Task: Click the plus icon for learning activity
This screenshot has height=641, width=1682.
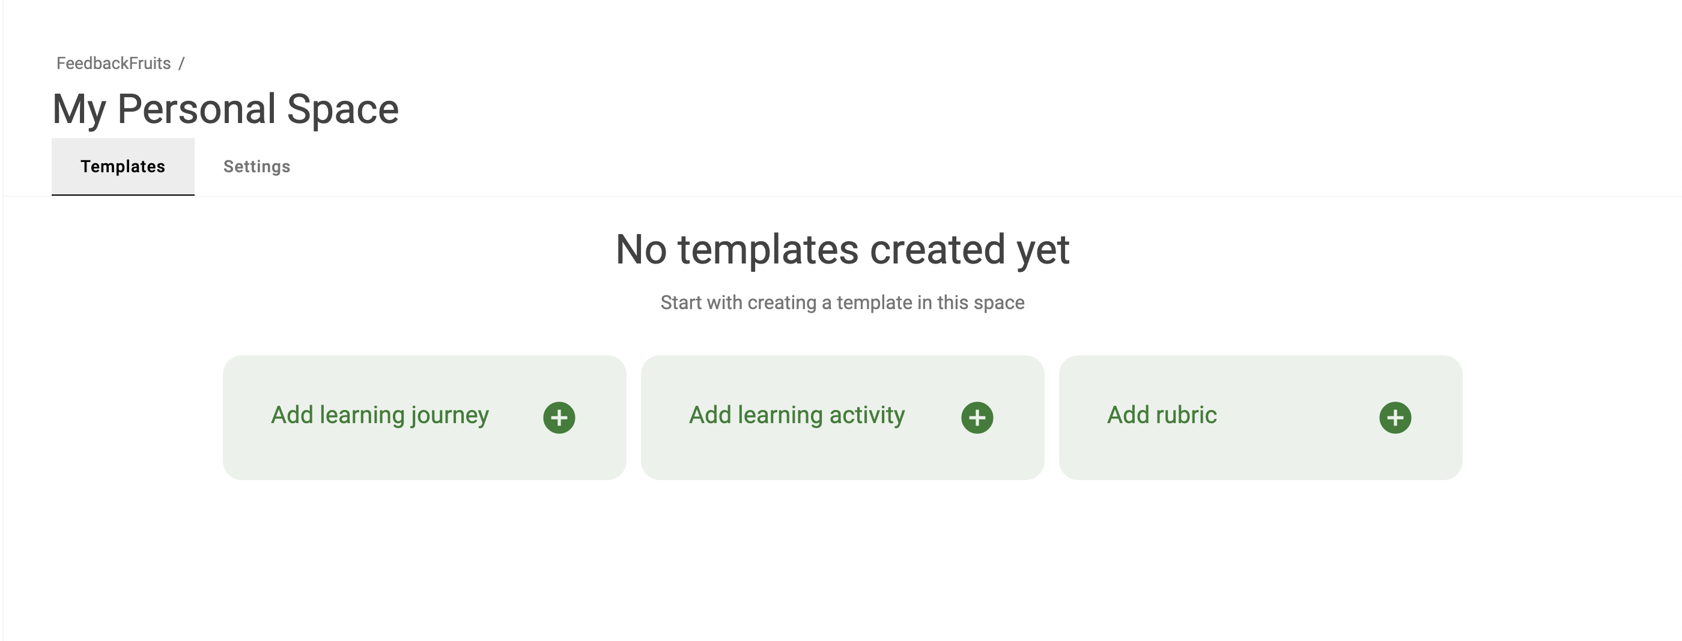Action: point(977,417)
